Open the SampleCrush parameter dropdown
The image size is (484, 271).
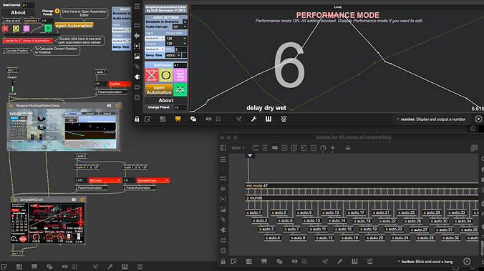coord(153,180)
